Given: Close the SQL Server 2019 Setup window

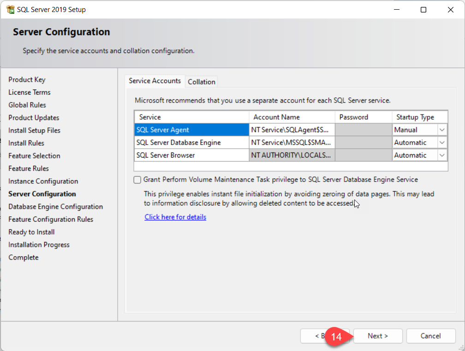Looking at the screenshot, I should (x=450, y=10).
